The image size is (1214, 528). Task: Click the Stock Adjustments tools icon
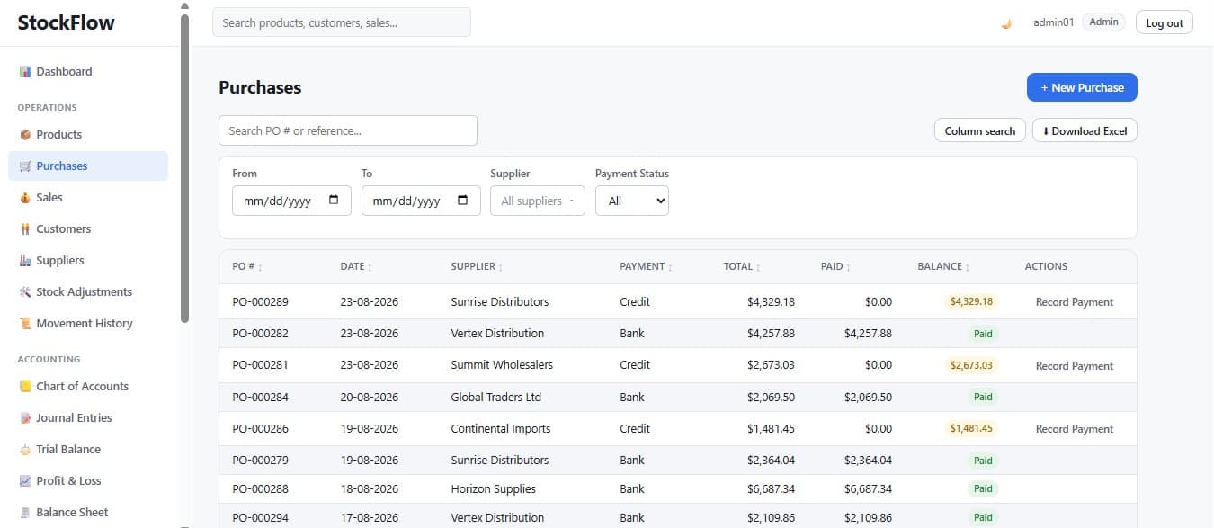point(25,292)
